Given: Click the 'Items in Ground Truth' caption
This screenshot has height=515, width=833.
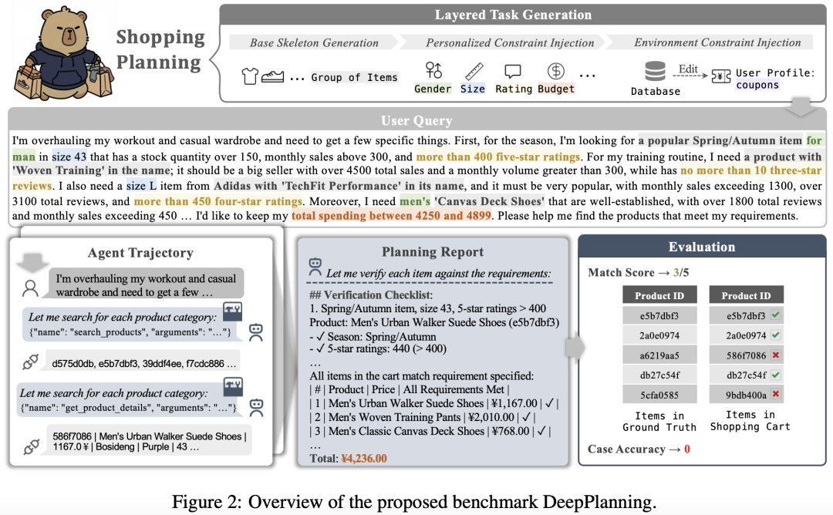Looking at the screenshot, I should point(659,422).
